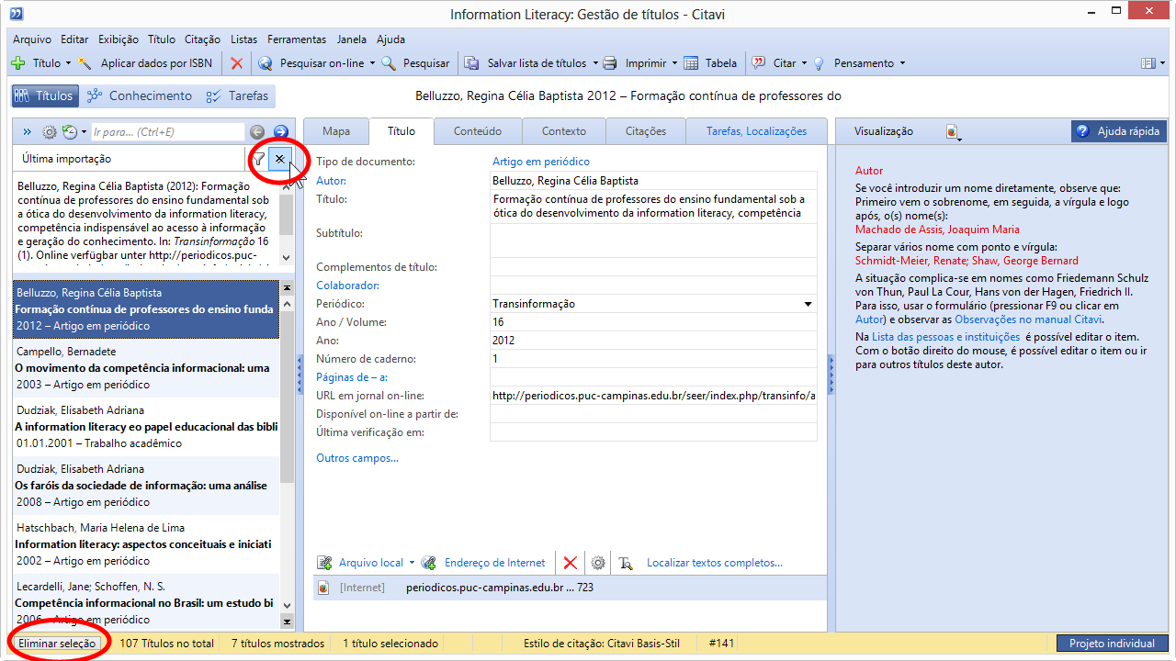
Task: Click the Subtítulo input field
Action: coord(653,241)
